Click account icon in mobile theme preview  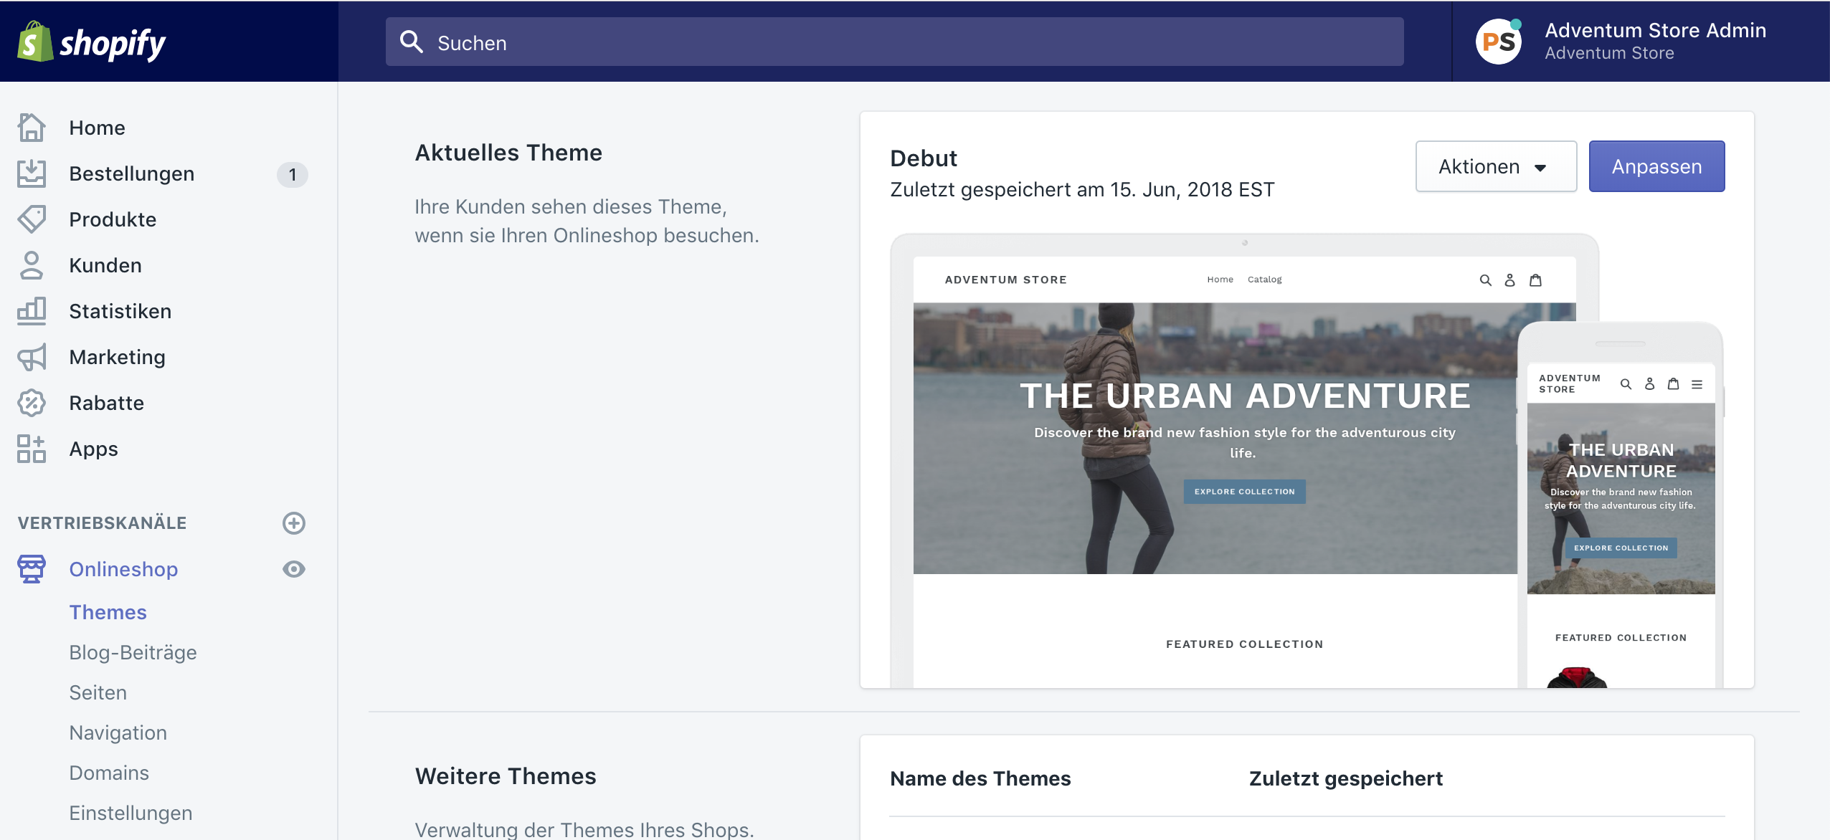click(1650, 384)
